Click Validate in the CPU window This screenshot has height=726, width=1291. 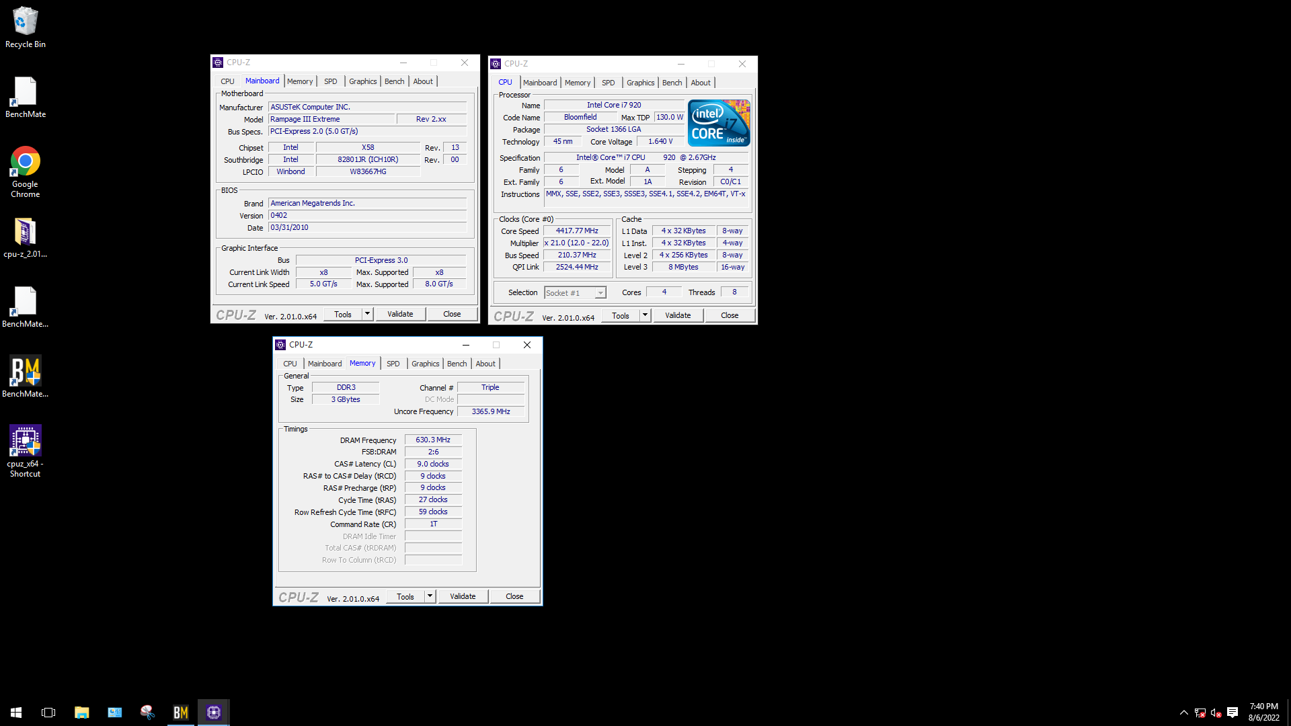point(678,315)
